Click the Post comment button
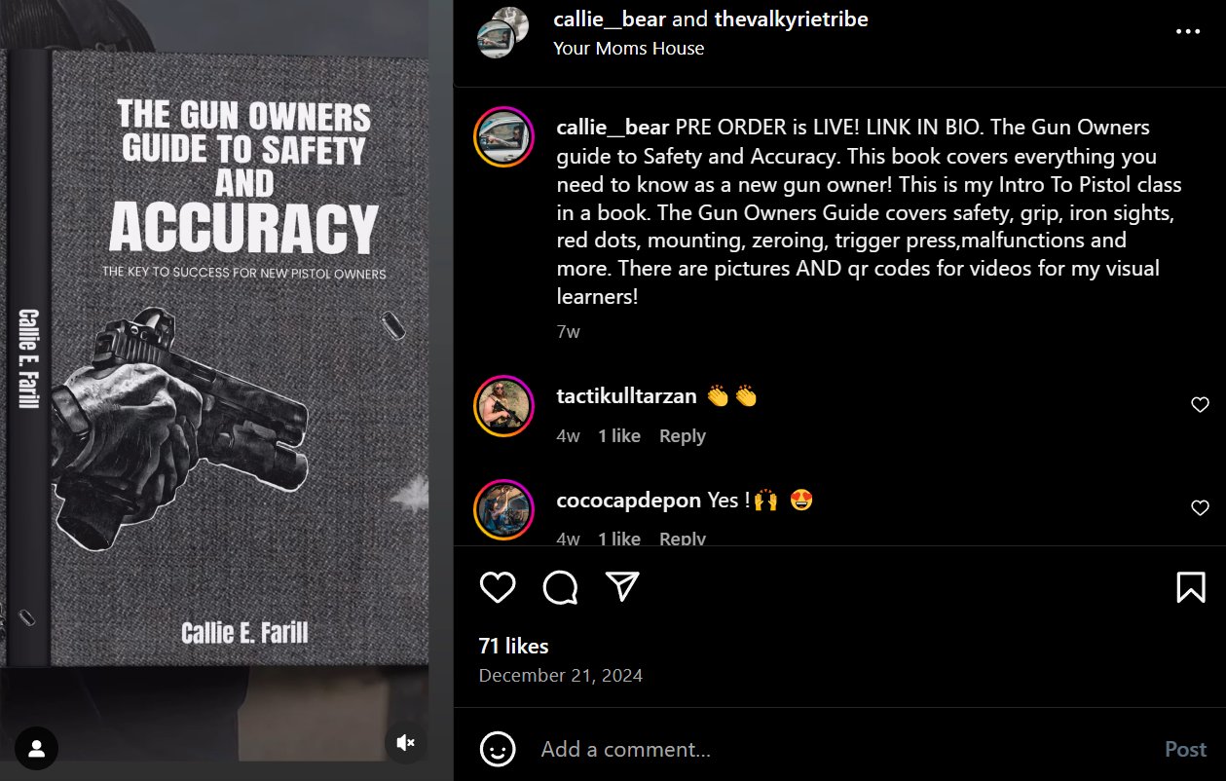 (x=1186, y=749)
